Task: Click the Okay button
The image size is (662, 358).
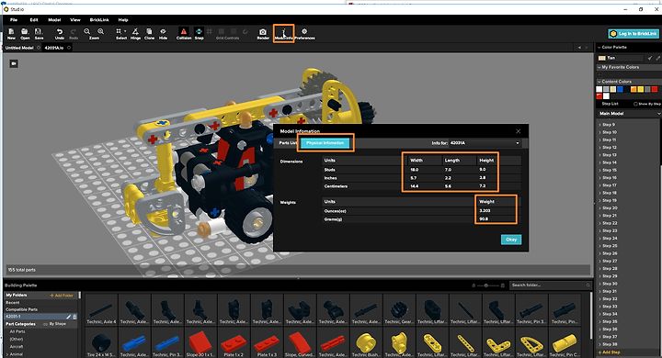Action: 511,240
